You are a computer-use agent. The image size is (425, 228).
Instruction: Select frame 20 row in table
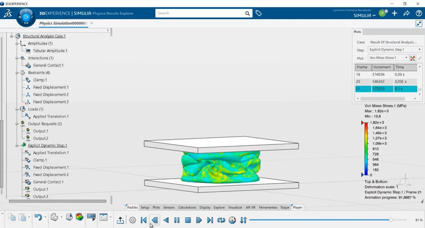click(x=386, y=82)
